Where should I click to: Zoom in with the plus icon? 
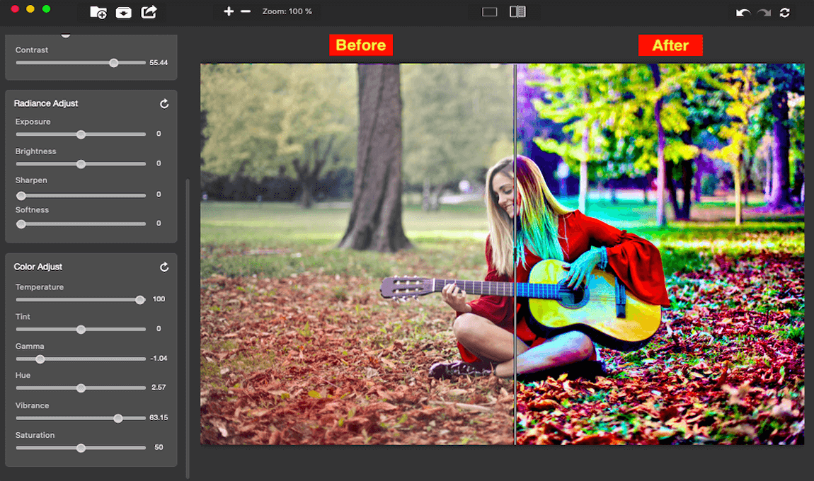(229, 11)
